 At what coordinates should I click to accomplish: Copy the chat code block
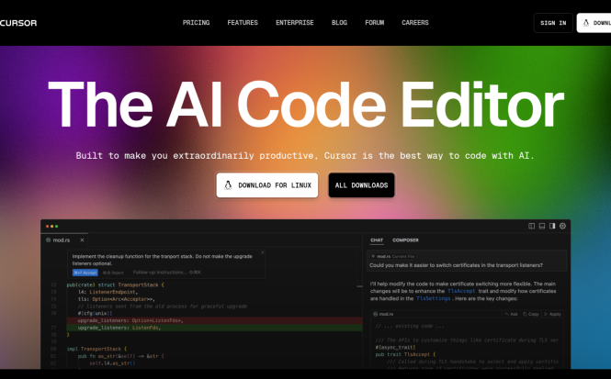[531, 314]
